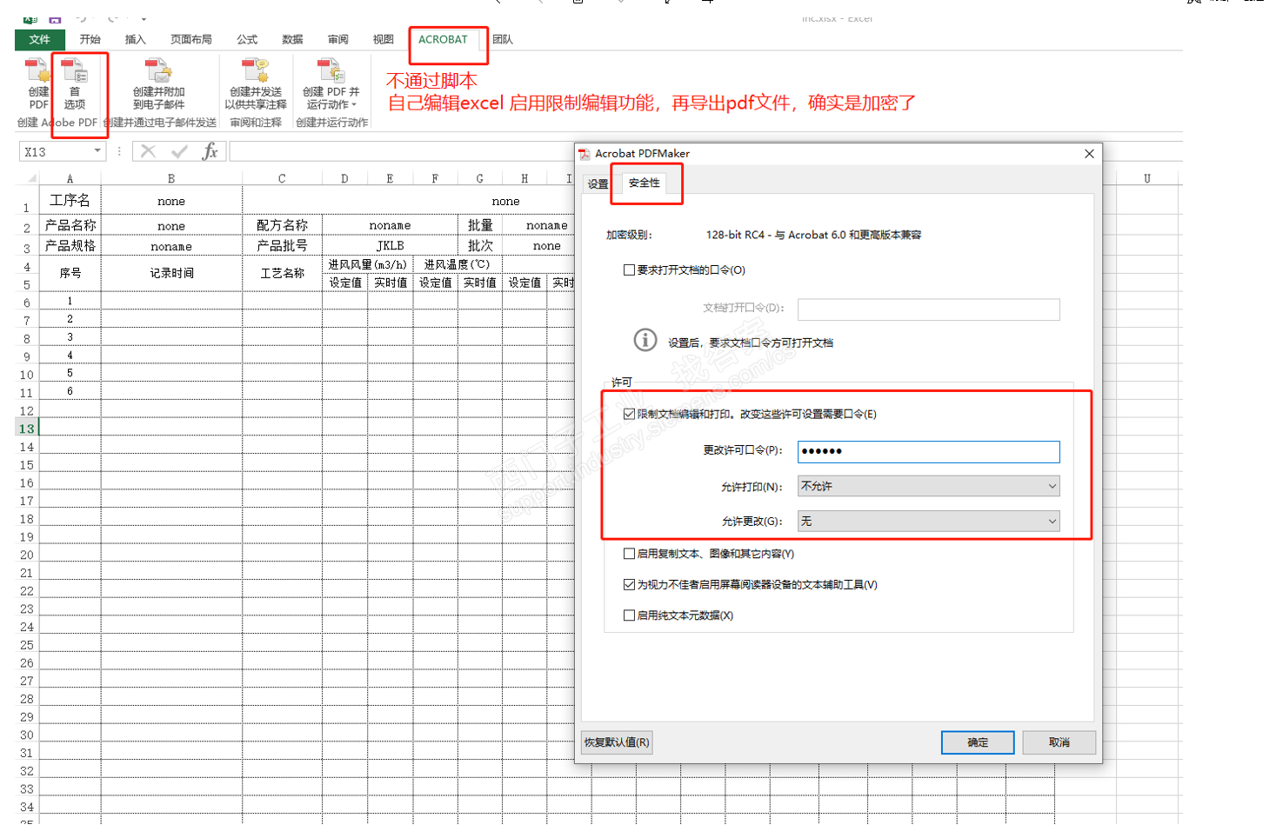Click the cell containing 产品批号
The height and width of the screenshot is (838, 1276).
(x=282, y=246)
